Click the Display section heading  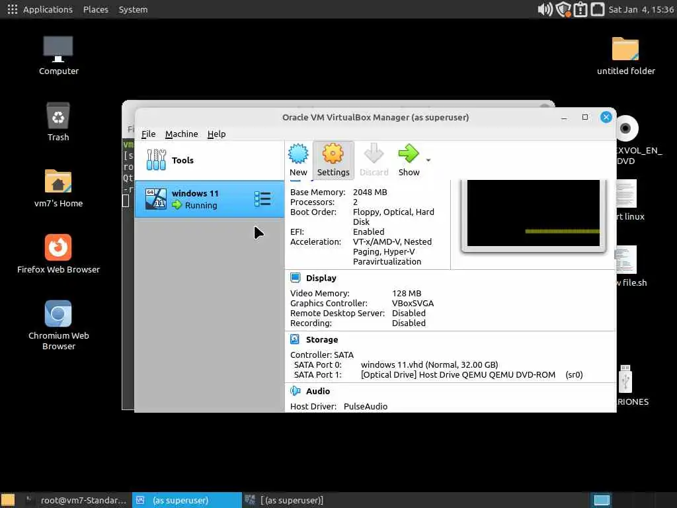(321, 278)
